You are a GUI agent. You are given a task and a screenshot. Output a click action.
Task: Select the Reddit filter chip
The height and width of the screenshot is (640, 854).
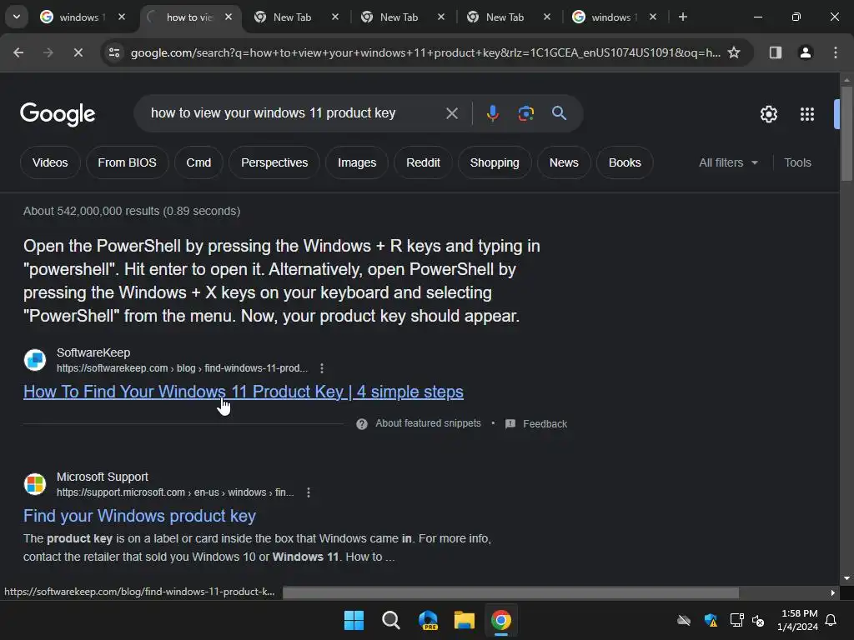(x=423, y=162)
